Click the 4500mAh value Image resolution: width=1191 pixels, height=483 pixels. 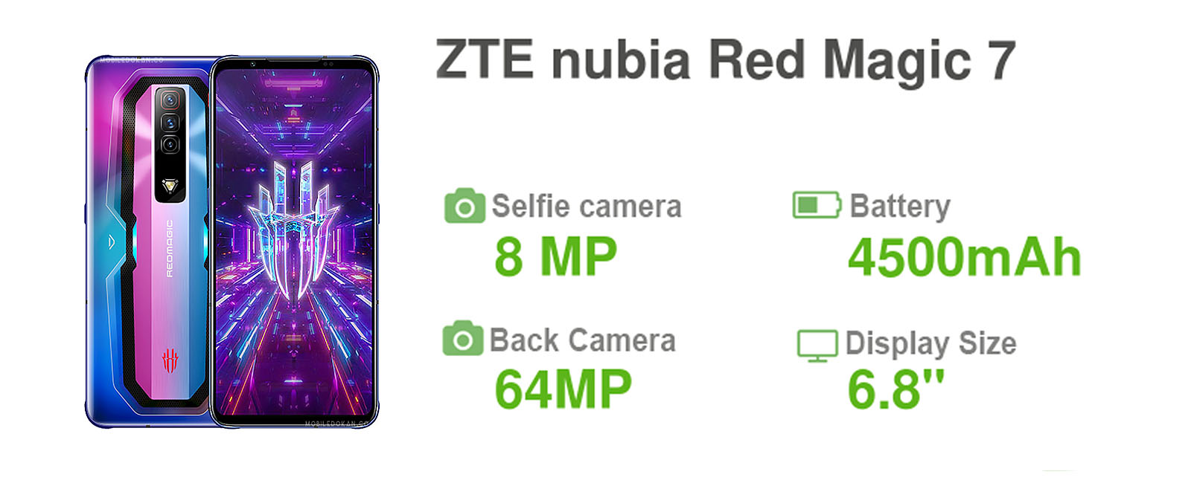tap(965, 257)
